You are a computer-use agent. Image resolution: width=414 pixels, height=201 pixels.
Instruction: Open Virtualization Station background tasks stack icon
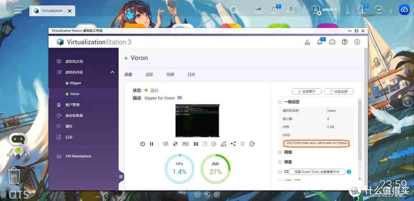tap(307, 42)
